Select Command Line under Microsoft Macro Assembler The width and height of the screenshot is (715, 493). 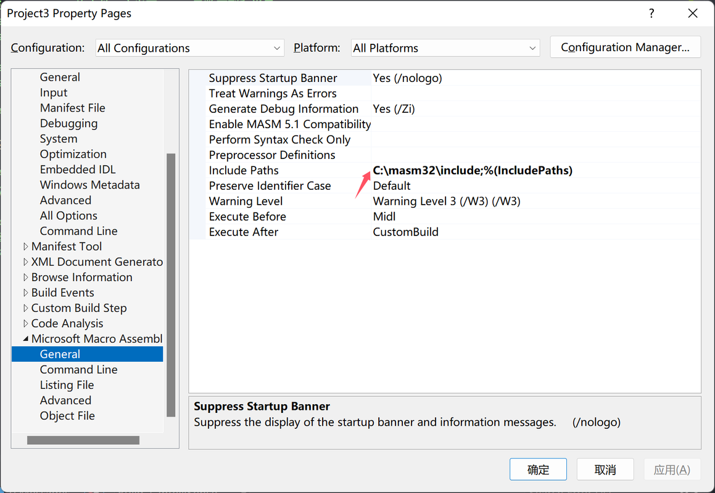[x=78, y=370]
